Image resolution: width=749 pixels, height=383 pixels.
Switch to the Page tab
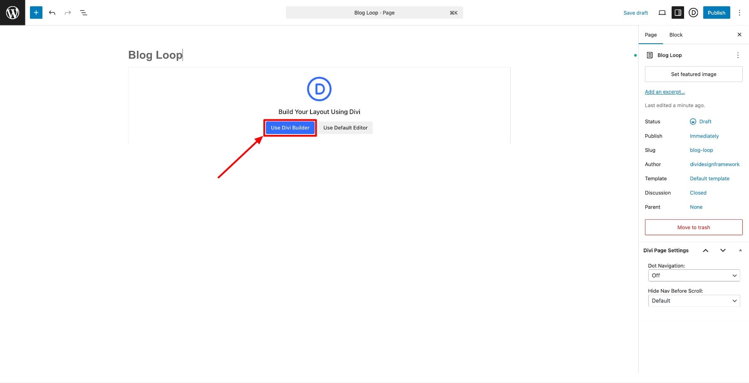(651, 35)
